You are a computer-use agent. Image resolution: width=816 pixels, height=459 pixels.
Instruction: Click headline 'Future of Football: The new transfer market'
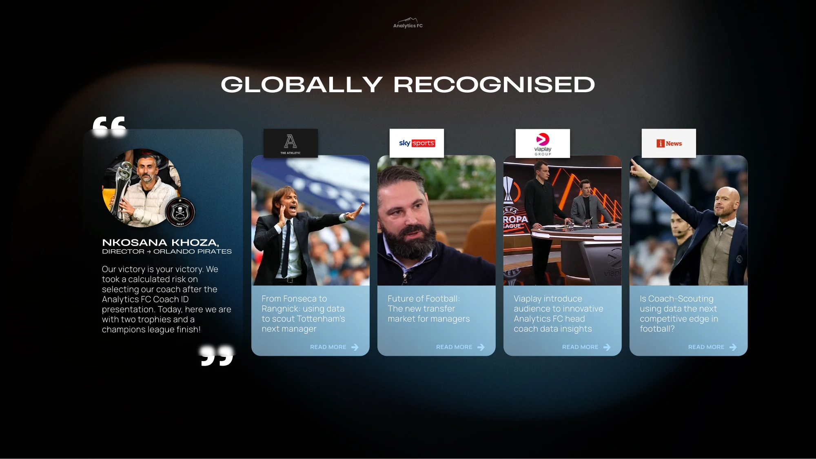tap(429, 309)
